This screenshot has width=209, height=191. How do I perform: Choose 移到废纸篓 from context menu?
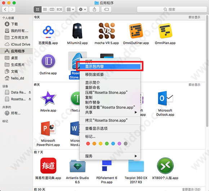tap(110, 74)
